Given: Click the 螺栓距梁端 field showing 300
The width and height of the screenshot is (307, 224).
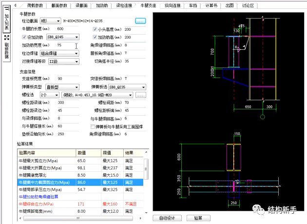Looking at the screenshot, I should [68, 102].
